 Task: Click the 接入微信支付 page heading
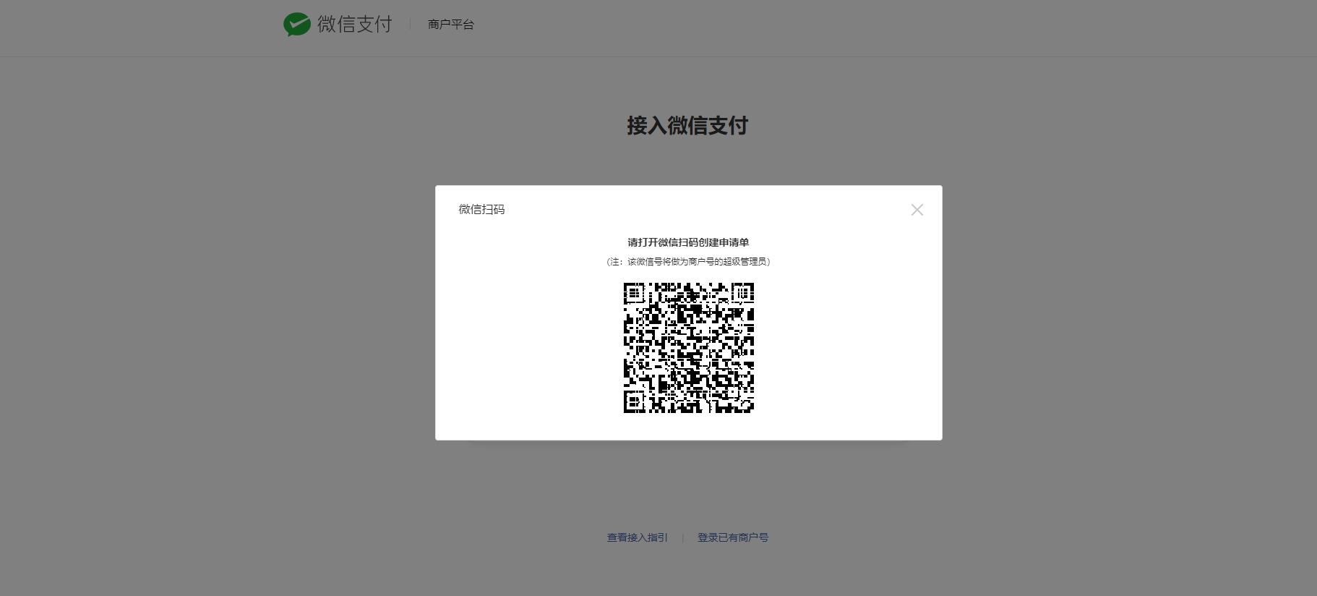(687, 126)
